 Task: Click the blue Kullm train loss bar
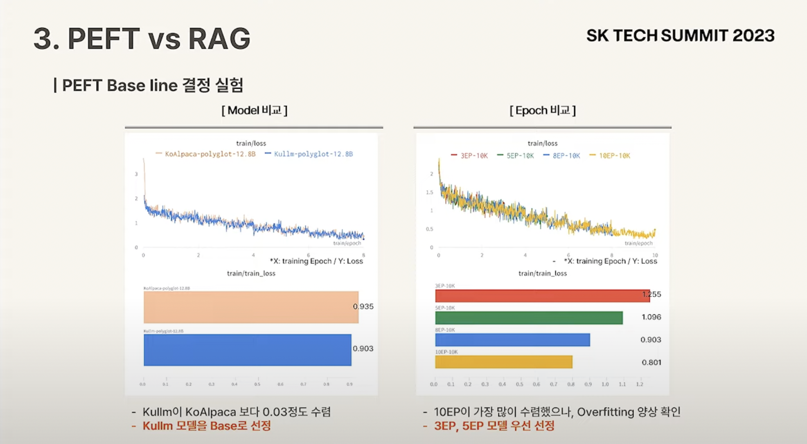(x=247, y=350)
